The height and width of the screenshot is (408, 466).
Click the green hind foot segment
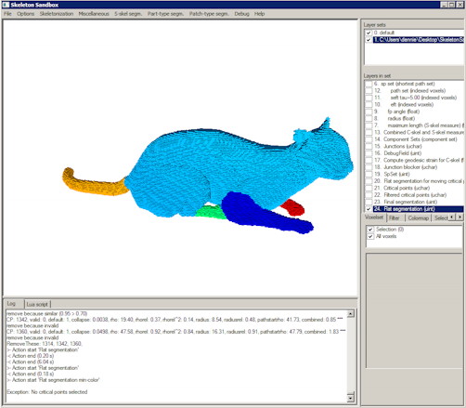tap(211, 212)
